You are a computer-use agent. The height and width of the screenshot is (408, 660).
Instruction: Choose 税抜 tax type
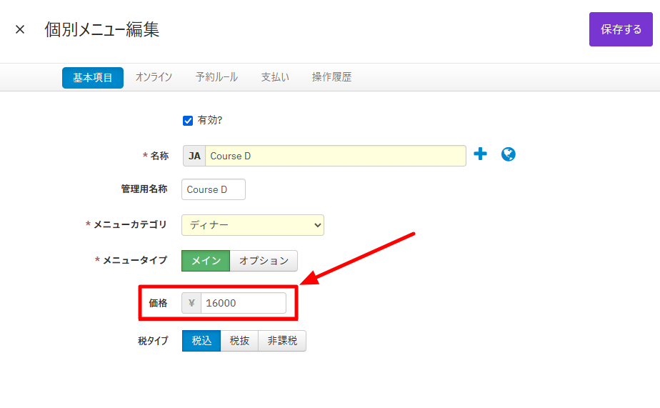point(239,341)
